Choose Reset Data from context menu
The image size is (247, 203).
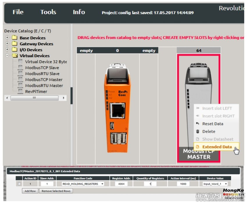pyautogui.click(x=216, y=124)
